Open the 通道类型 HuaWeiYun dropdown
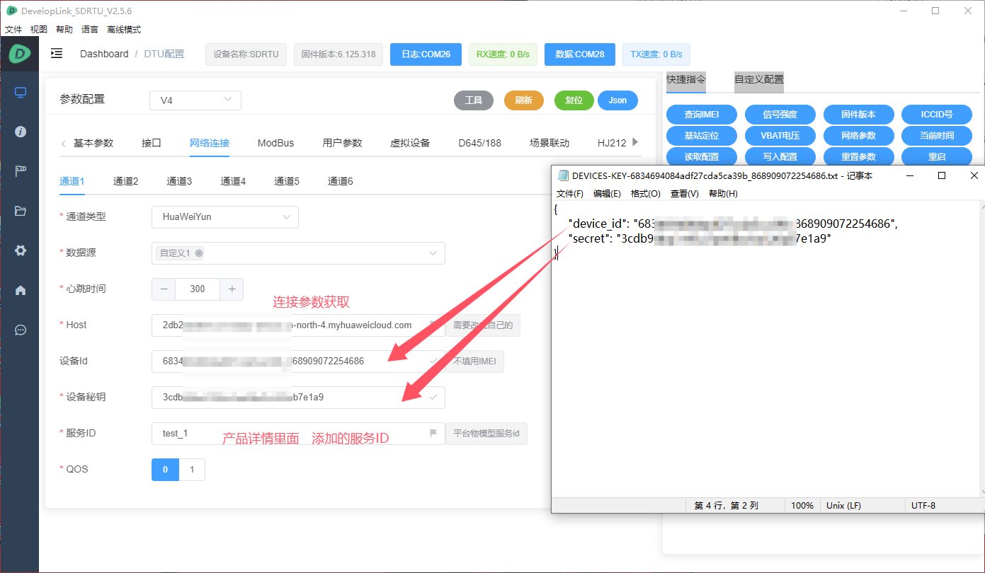The height and width of the screenshot is (573, 985). coord(225,217)
